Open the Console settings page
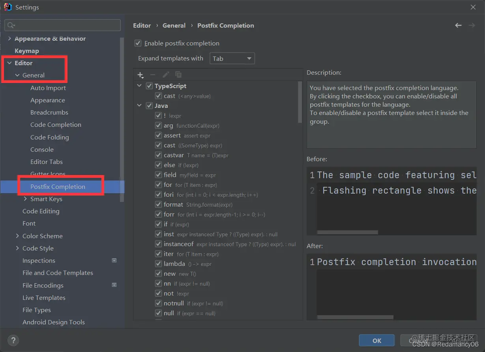The image size is (485, 352). (42, 149)
